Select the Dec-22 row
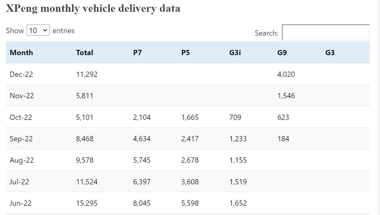 (x=21, y=74)
